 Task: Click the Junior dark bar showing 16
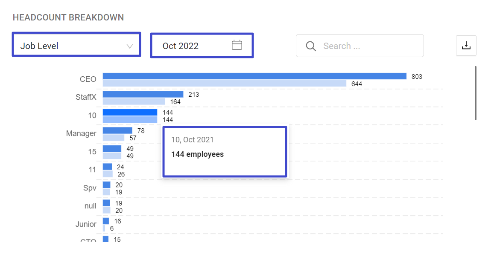105,221
